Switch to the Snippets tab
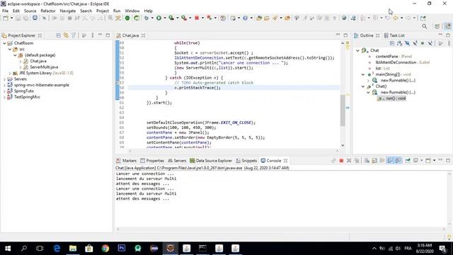Image resolution: width=453 pixels, height=255 pixels. [246, 161]
